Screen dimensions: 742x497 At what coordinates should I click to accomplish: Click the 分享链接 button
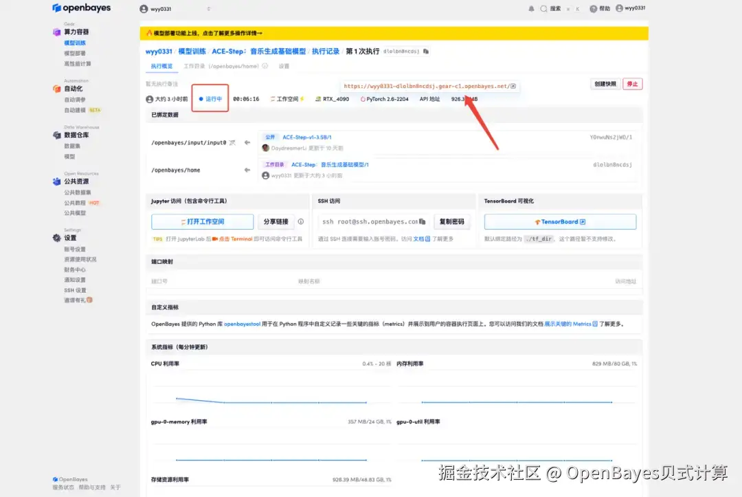[x=276, y=221]
